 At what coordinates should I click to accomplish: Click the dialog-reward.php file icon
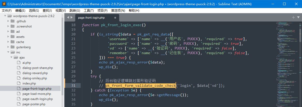pyautogui.click(x=19, y=73)
